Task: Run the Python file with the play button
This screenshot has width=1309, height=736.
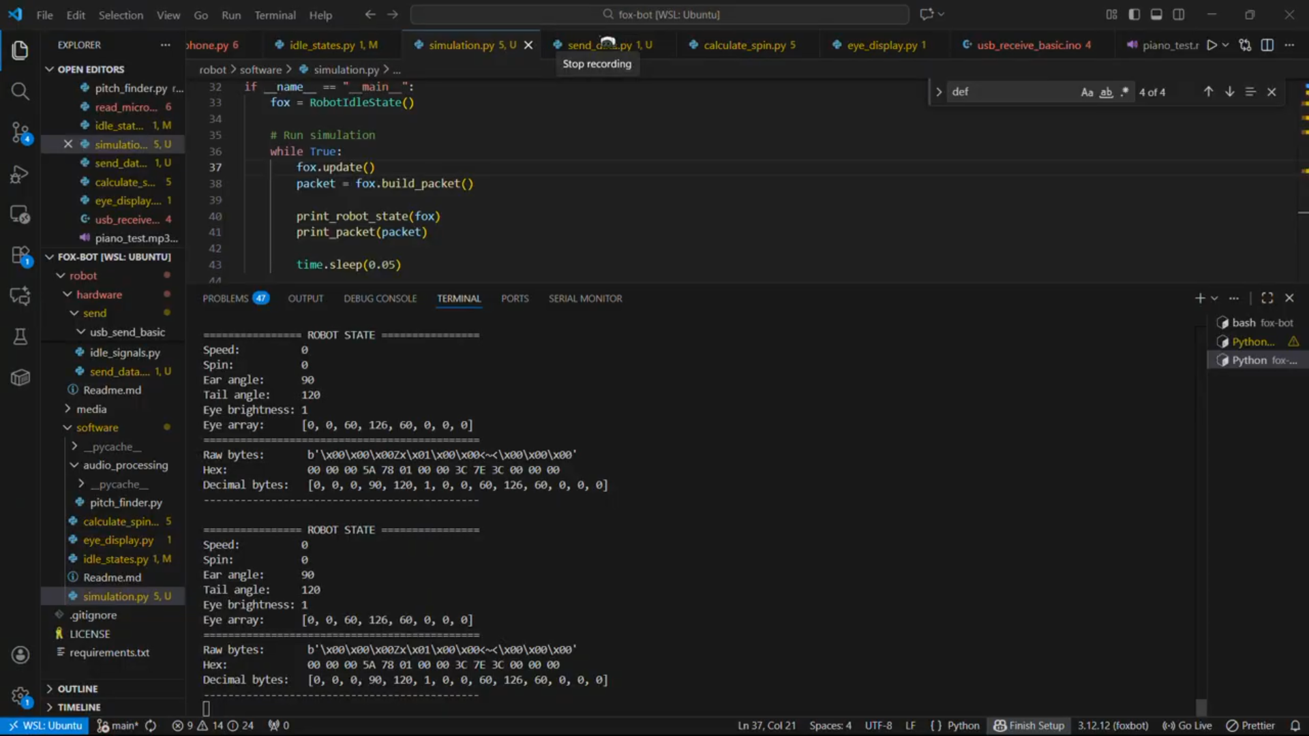Action: [1212, 44]
